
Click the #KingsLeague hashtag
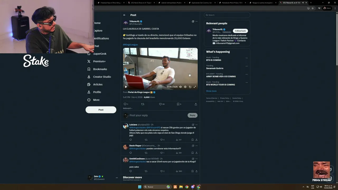130,45
